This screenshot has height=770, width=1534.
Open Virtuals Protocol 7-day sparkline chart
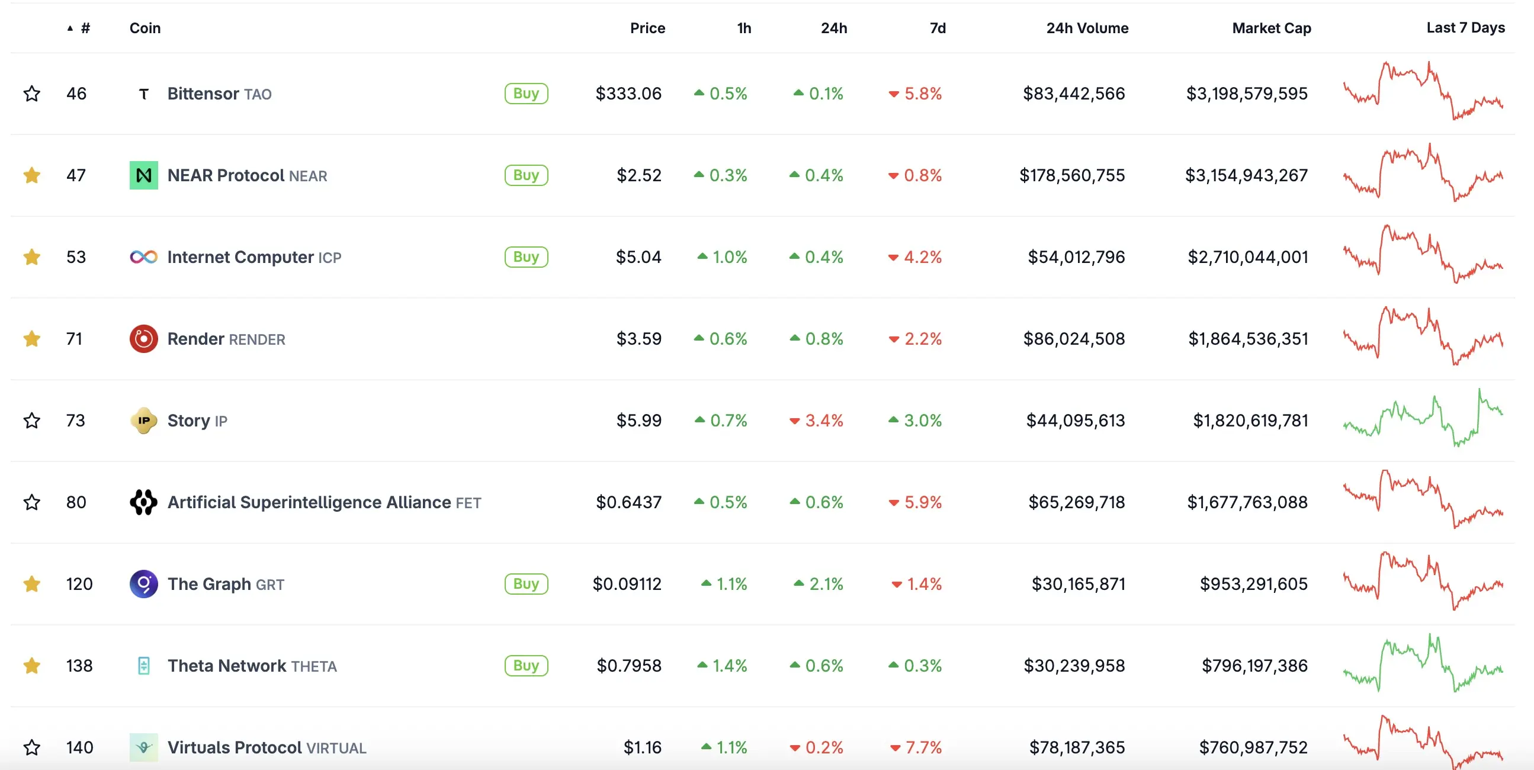[x=1423, y=743]
